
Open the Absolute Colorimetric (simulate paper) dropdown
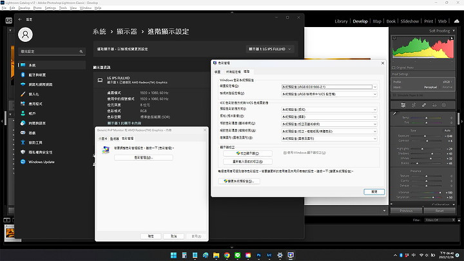329,131
